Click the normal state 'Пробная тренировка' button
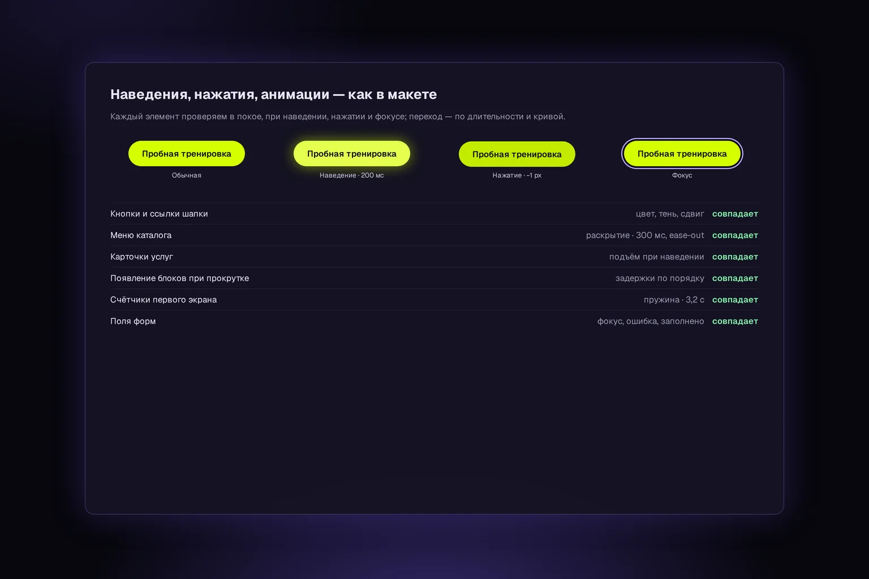 pos(187,154)
